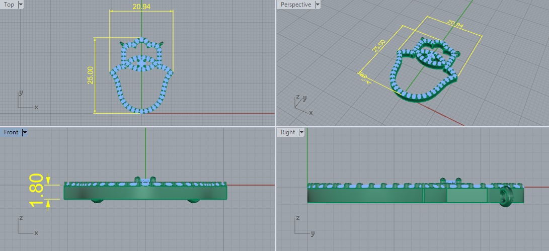Open the Front viewport dropdown arrow
The height and width of the screenshot is (251, 549).
point(24,132)
